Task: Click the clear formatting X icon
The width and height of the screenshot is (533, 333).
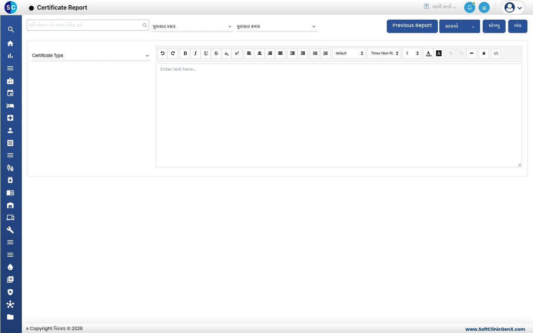Action: point(484,53)
